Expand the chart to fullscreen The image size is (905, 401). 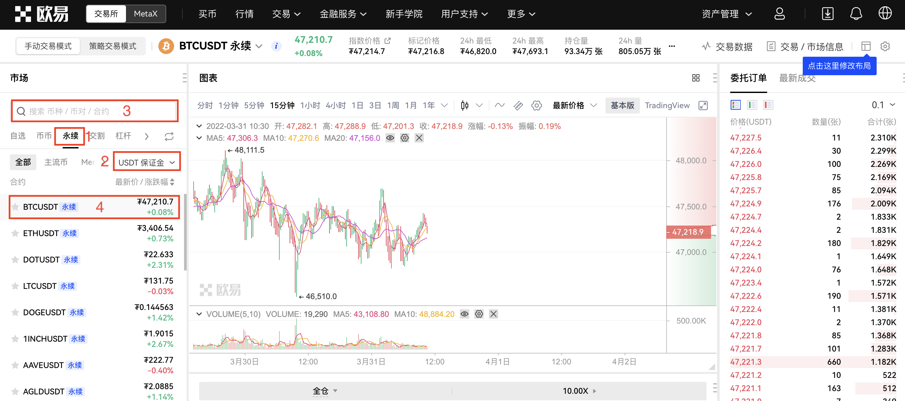(x=703, y=105)
